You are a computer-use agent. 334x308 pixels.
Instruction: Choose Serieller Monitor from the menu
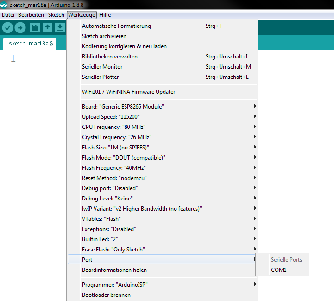pos(102,67)
